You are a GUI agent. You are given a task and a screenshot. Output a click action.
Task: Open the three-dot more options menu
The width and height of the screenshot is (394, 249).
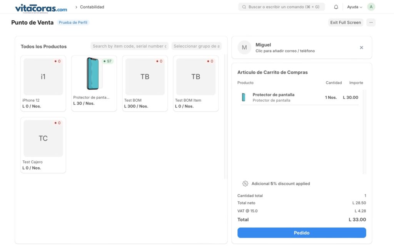point(371,23)
